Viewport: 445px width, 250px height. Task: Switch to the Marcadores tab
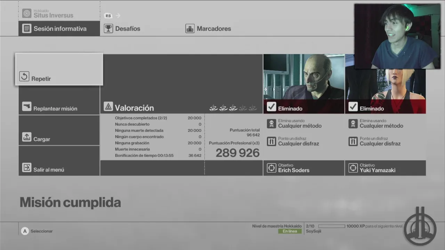click(x=208, y=28)
